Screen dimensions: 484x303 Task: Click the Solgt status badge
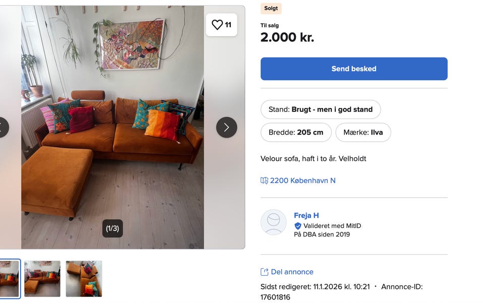pyautogui.click(x=271, y=8)
